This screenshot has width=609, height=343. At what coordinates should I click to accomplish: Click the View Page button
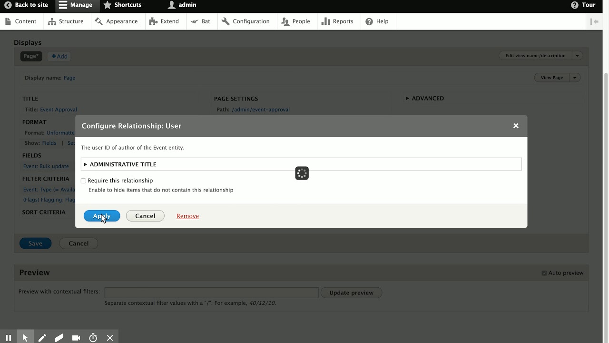tap(552, 78)
